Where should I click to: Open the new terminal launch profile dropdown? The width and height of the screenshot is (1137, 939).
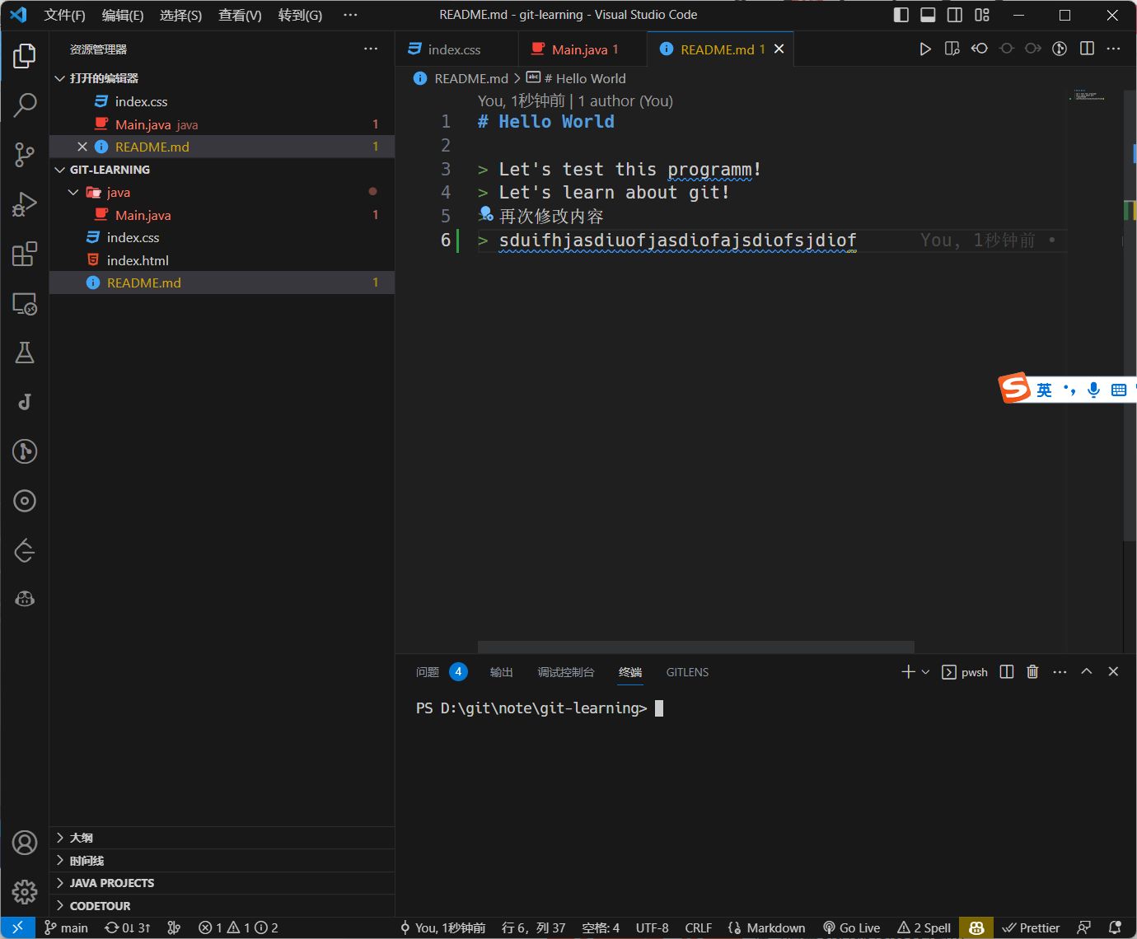point(925,672)
